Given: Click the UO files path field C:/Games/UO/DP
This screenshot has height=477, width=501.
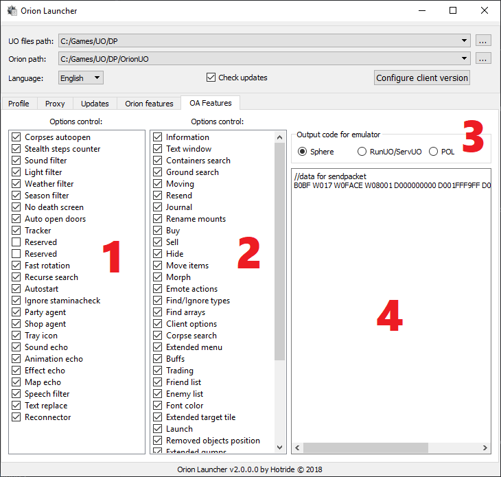Looking at the screenshot, I should (x=264, y=41).
